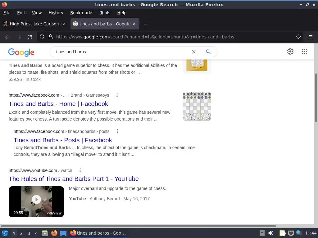Close the tines and barbs Google tab

click(134, 24)
